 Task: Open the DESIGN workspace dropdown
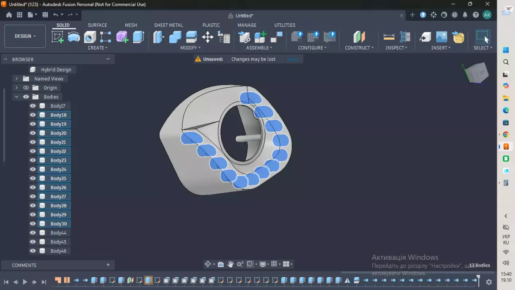[x=25, y=36]
